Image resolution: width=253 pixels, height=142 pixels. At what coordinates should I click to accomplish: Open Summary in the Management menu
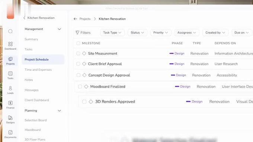pyautogui.click(x=31, y=39)
